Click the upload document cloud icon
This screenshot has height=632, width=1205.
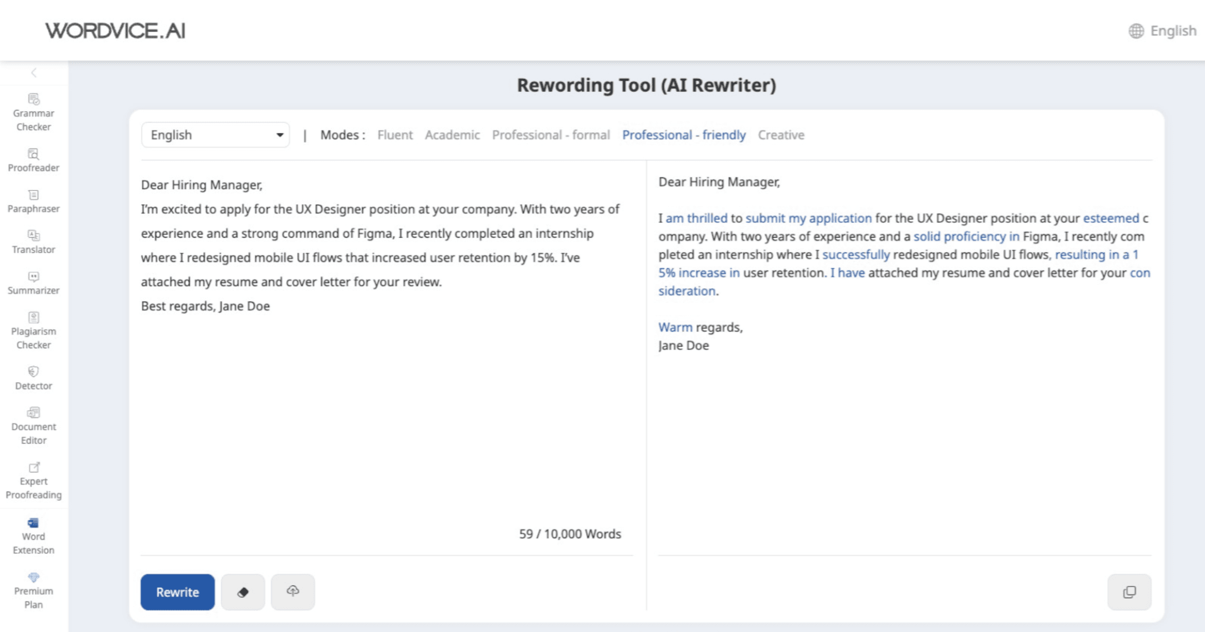click(x=293, y=592)
